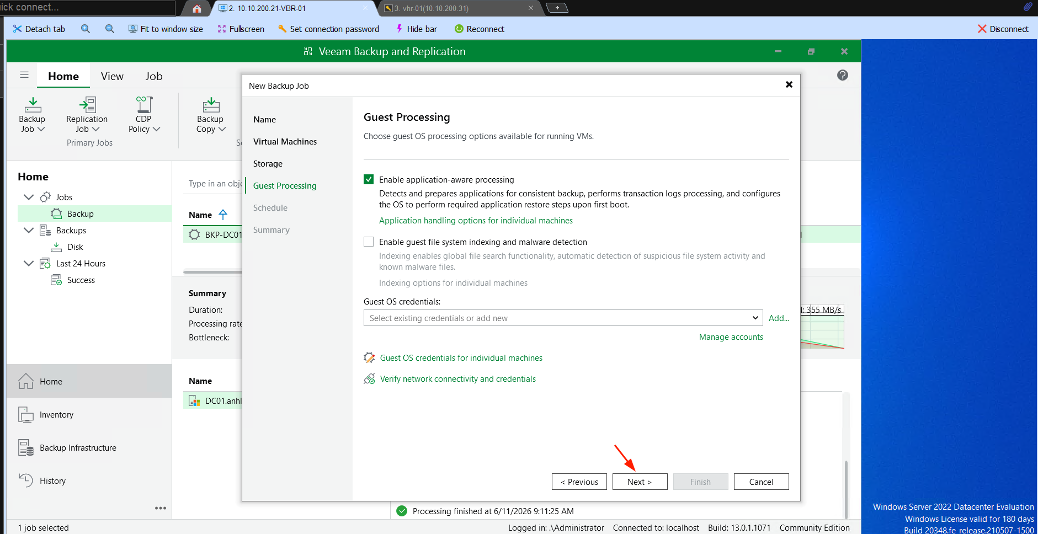Click the DC01 VM icon in list
Image resolution: width=1038 pixels, height=534 pixels.
tap(194, 400)
